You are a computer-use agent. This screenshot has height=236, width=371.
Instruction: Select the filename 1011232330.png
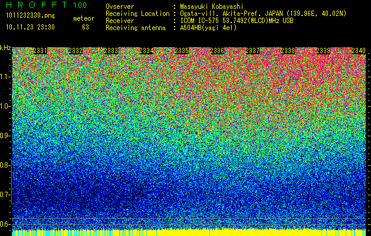[x=31, y=15]
